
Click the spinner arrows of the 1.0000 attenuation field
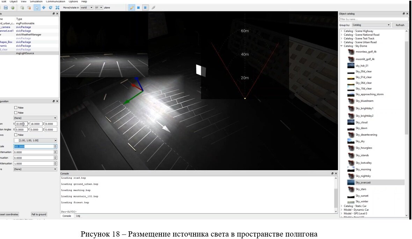click(55, 163)
